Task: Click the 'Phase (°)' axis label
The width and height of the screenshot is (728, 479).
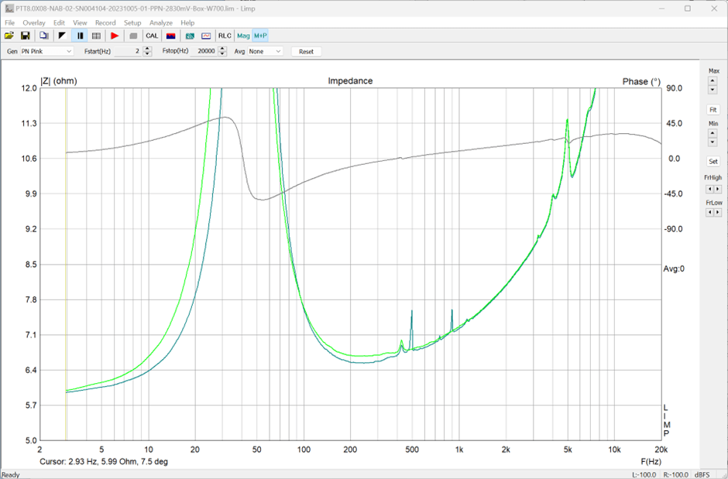Action: pyautogui.click(x=641, y=81)
